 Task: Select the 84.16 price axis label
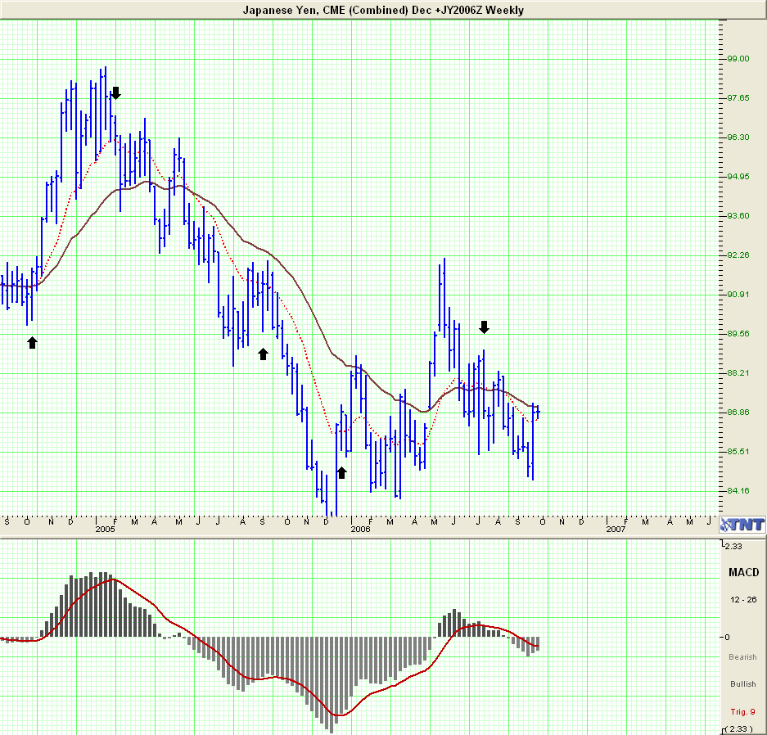(738, 491)
